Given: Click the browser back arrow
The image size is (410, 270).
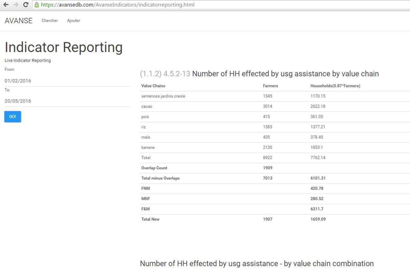Looking at the screenshot, I should (6, 5).
